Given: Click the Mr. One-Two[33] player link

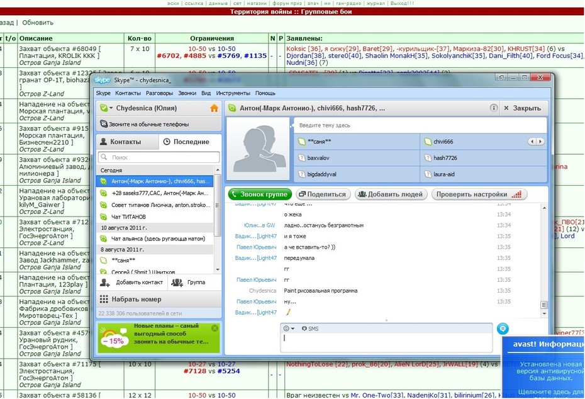Looking at the screenshot, I should click(x=378, y=395).
